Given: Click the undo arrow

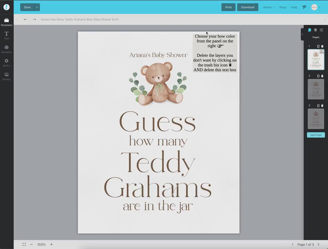Looking at the screenshot, I should tap(25, 19).
